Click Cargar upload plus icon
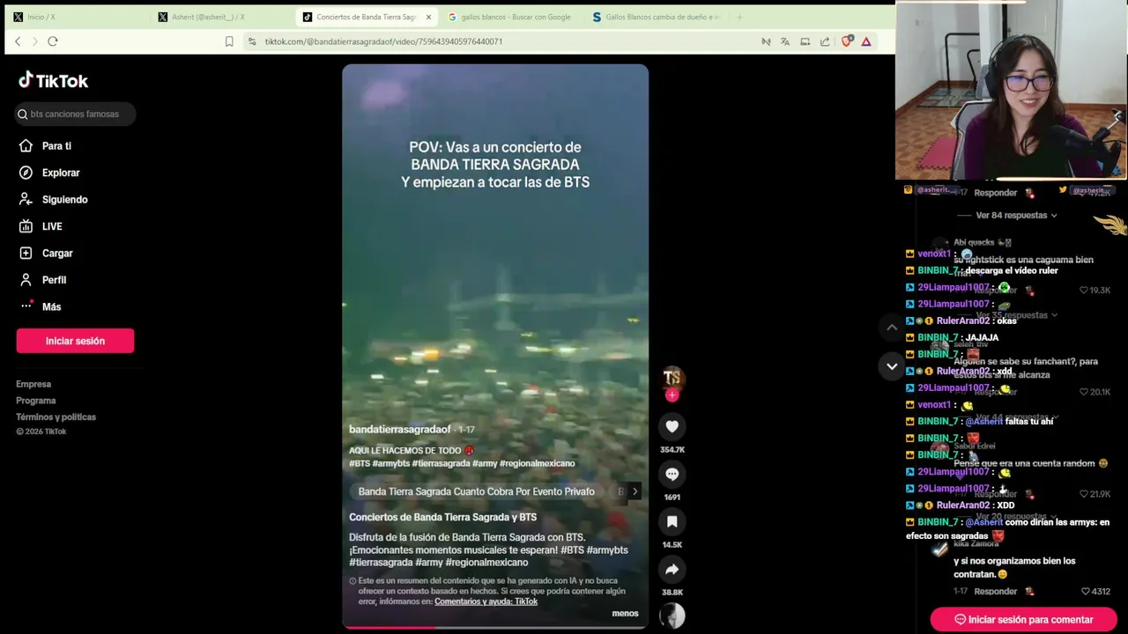Viewport: 1128px width, 634px height. coord(26,254)
